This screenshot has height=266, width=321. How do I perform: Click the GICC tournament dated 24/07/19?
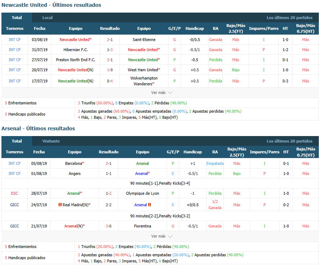pos(14,205)
